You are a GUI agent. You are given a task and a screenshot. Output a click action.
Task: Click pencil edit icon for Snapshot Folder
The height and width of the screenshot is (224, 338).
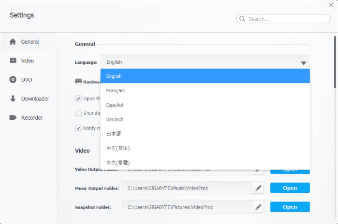(258, 207)
